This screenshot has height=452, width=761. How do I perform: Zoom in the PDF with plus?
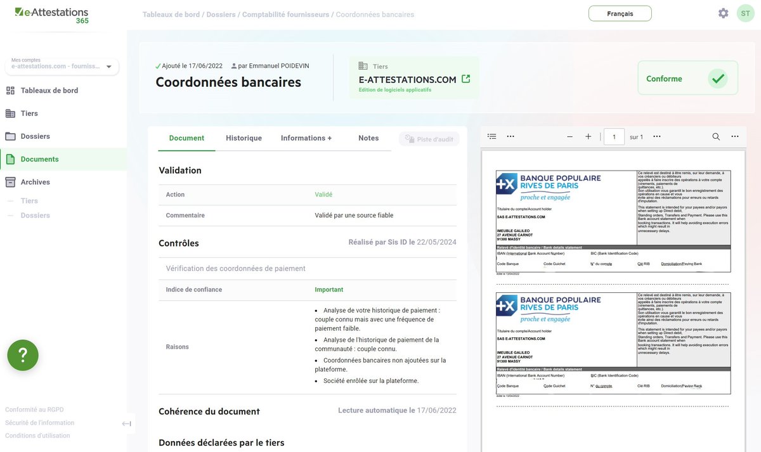589,136
